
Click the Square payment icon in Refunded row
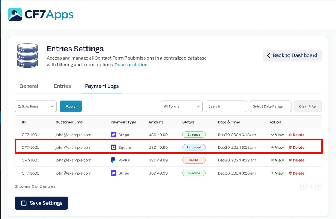[113, 148]
